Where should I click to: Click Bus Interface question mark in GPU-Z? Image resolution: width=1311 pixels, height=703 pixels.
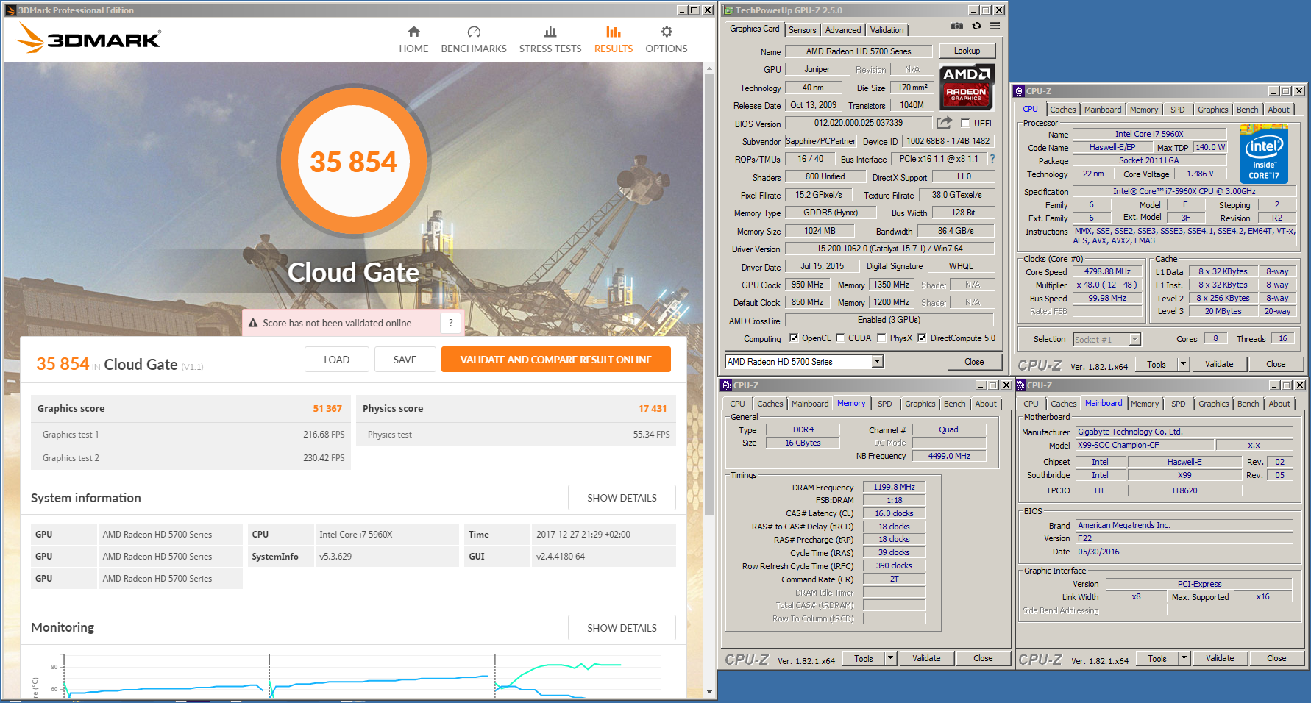click(992, 159)
